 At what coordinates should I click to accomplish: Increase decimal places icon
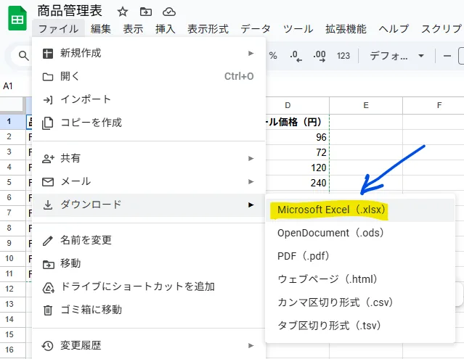click(x=319, y=56)
